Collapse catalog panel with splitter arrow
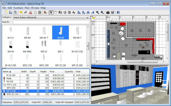 coord(3,68)
